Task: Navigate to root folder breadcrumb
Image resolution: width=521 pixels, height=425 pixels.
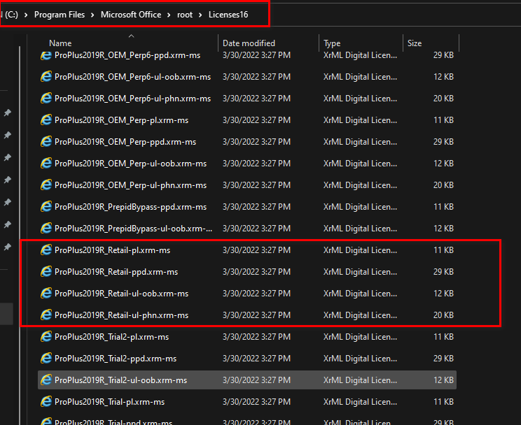Action: click(x=185, y=15)
